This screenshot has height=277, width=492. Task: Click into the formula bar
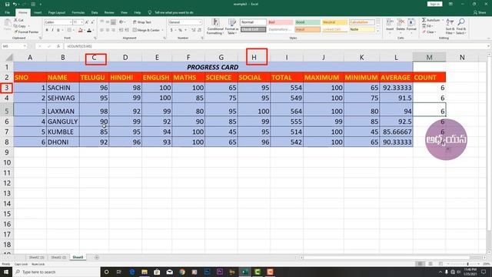(276, 46)
